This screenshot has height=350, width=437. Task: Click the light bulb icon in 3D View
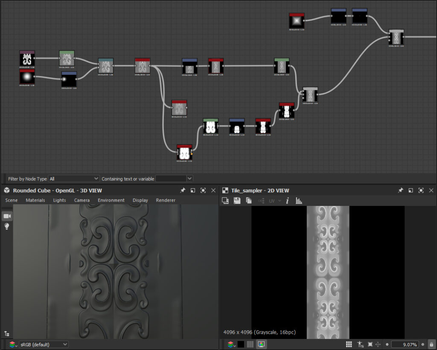coord(7,226)
